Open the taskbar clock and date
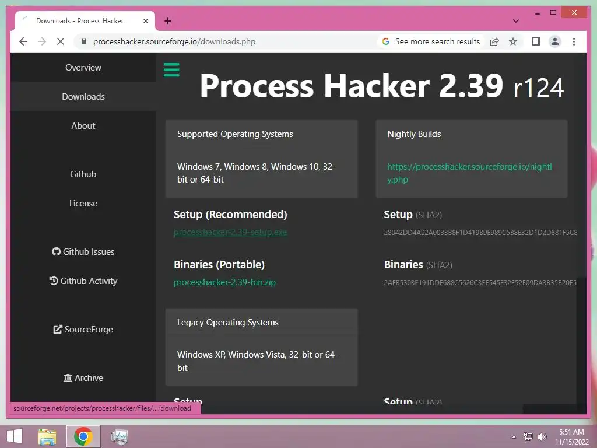This screenshot has width=597, height=448. coord(571,437)
